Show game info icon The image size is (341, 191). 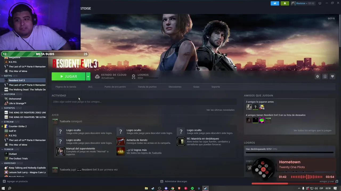pyautogui.click(x=325, y=76)
